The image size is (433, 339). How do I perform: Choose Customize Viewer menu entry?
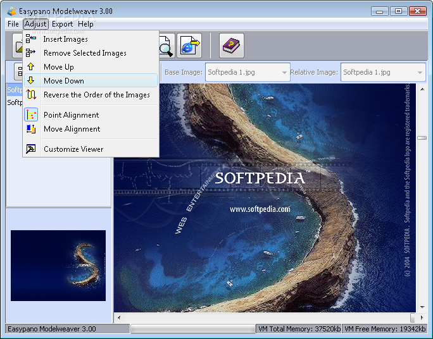tap(91, 149)
